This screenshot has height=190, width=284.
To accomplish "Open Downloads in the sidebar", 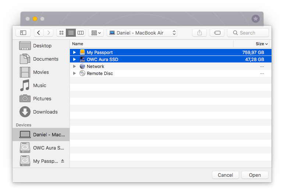I will point(41,112).
